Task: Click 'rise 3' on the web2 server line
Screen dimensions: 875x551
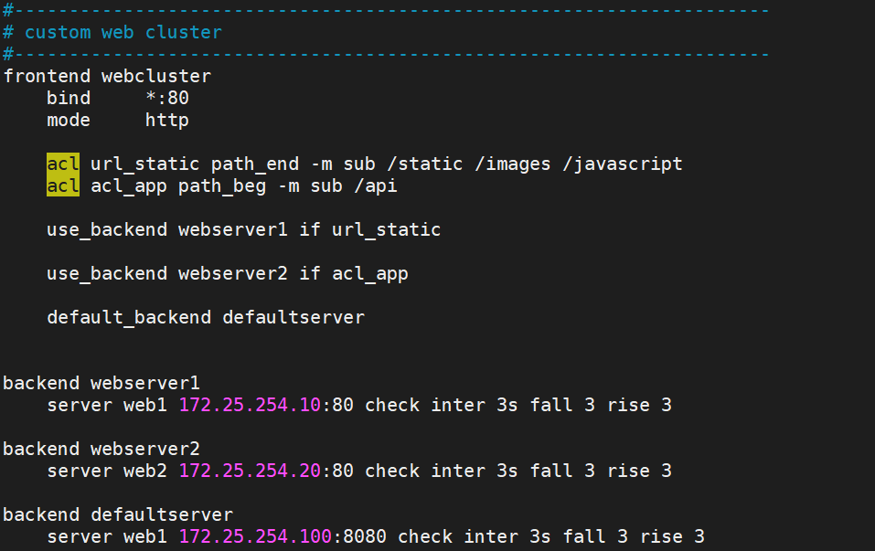Action: click(x=639, y=471)
